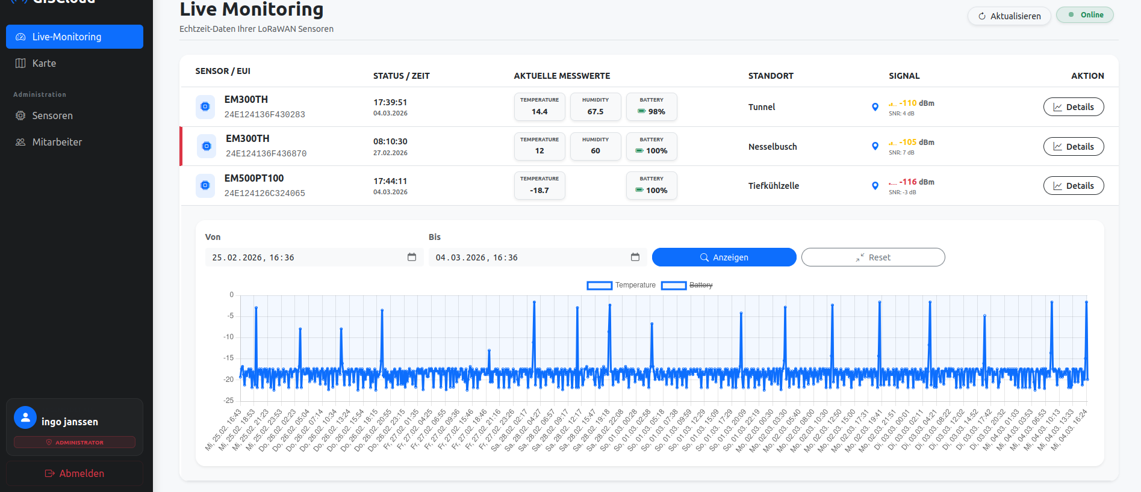This screenshot has height=492, width=1141.
Task: Open the Bis calendar picker icon
Action: [x=635, y=257]
